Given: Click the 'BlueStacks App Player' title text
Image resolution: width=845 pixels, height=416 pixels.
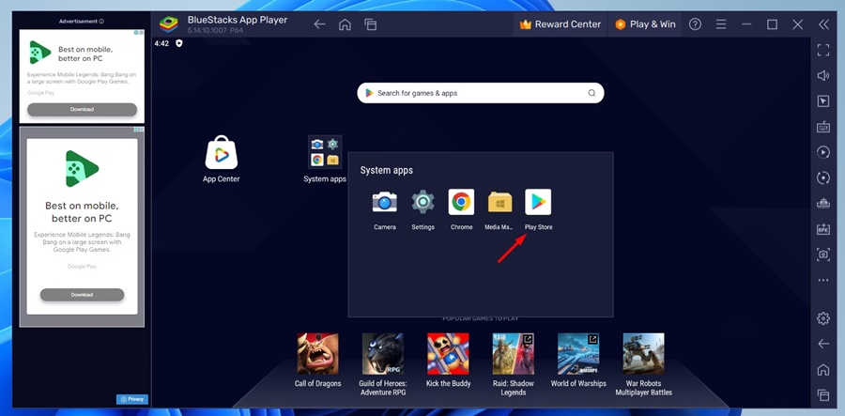Looking at the screenshot, I should pyautogui.click(x=238, y=20).
